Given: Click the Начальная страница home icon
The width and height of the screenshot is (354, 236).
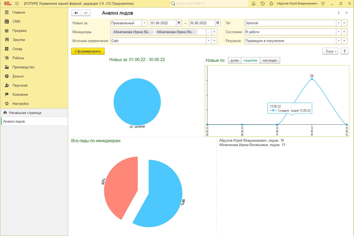Looking at the screenshot, I should coord(5,113).
